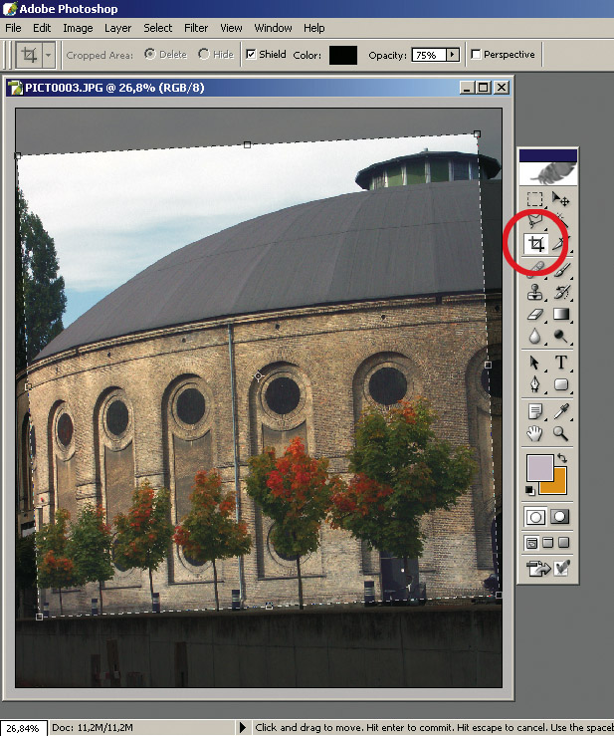
Task: Swap foreground and background colors
Action: click(x=562, y=458)
